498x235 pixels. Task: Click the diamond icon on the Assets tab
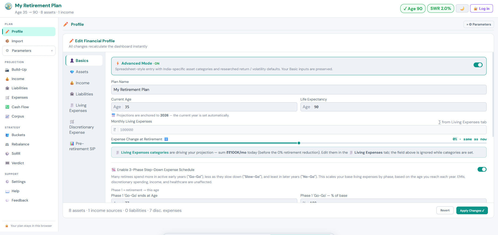coord(72,72)
